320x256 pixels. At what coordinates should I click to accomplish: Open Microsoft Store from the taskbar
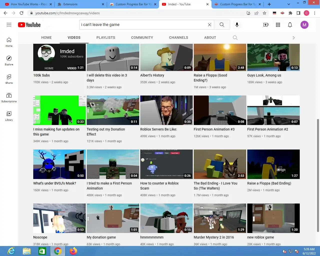(42, 251)
